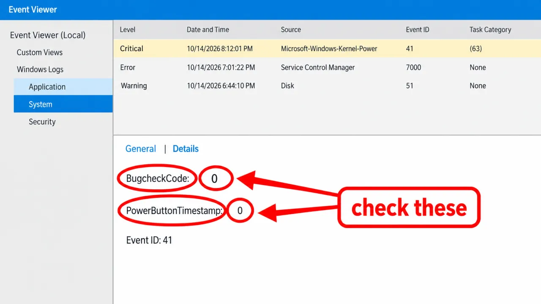This screenshot has height=304, width=541.
Task: Open the Security log
Action: click(x=42, y=122)
